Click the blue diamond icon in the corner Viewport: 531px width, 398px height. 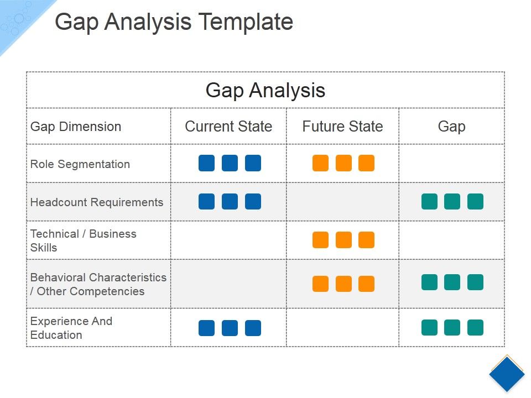(x=507, y=374)
